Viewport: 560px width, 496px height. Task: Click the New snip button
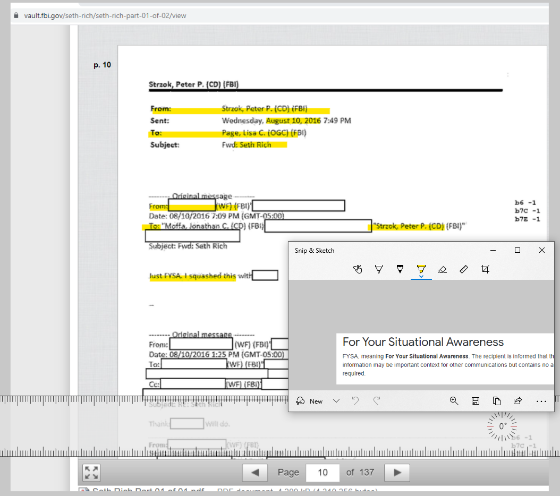coord(309,401)
